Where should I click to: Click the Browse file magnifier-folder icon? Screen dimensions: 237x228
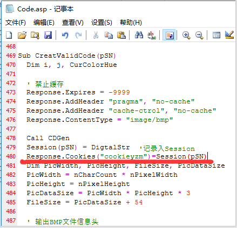click(x=35, y=35)
